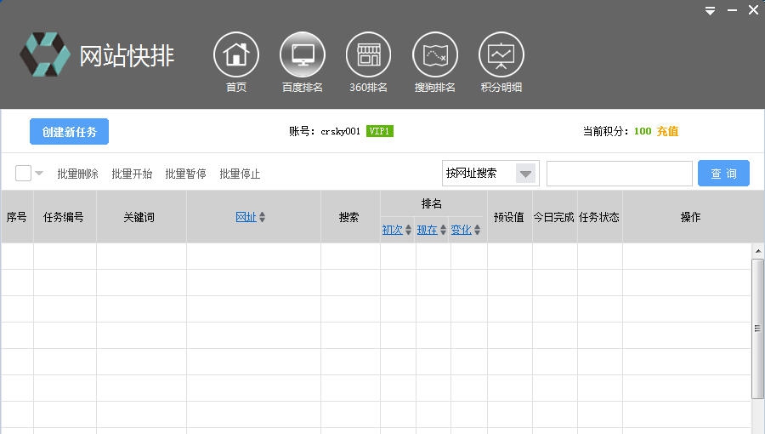Click the 查询 search button
The width and height of the screenshot is (765, 434).
(x=723, y=174)
